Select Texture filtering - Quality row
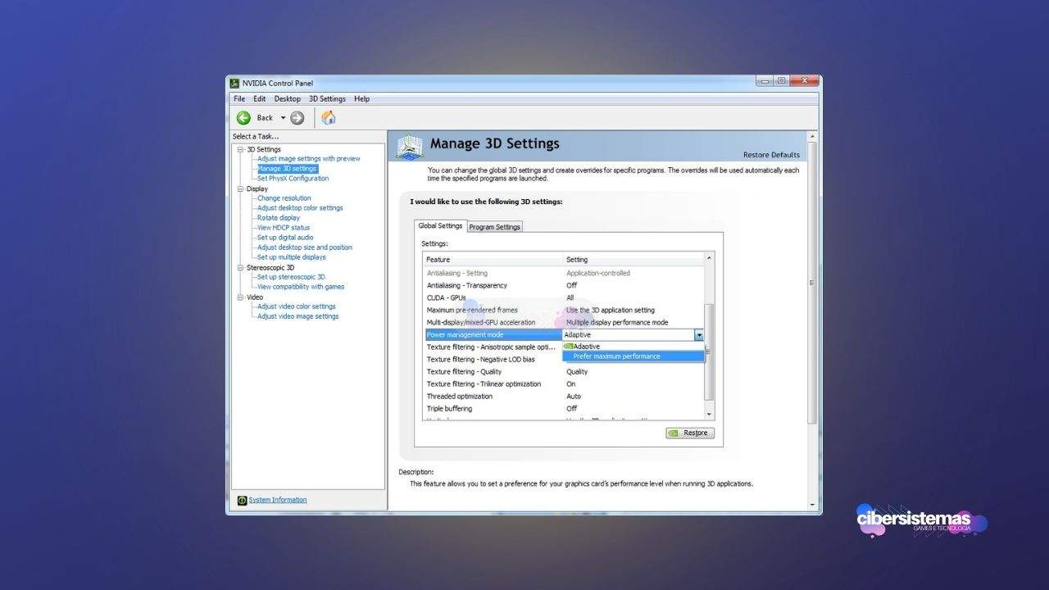 point(564,371)
